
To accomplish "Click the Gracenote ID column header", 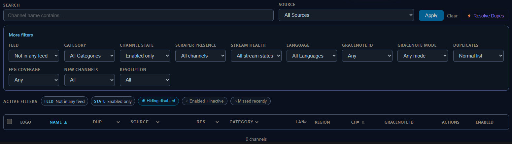I will [x=399, y=122].
